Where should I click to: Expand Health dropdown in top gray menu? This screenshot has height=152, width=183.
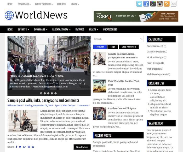75,4
